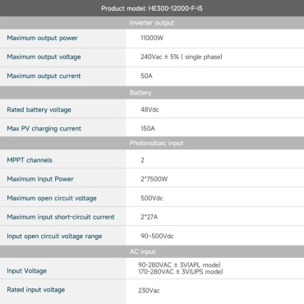Click the '11000W' value
This screenshot has width=304, height=304.
[x=152, y=38]
